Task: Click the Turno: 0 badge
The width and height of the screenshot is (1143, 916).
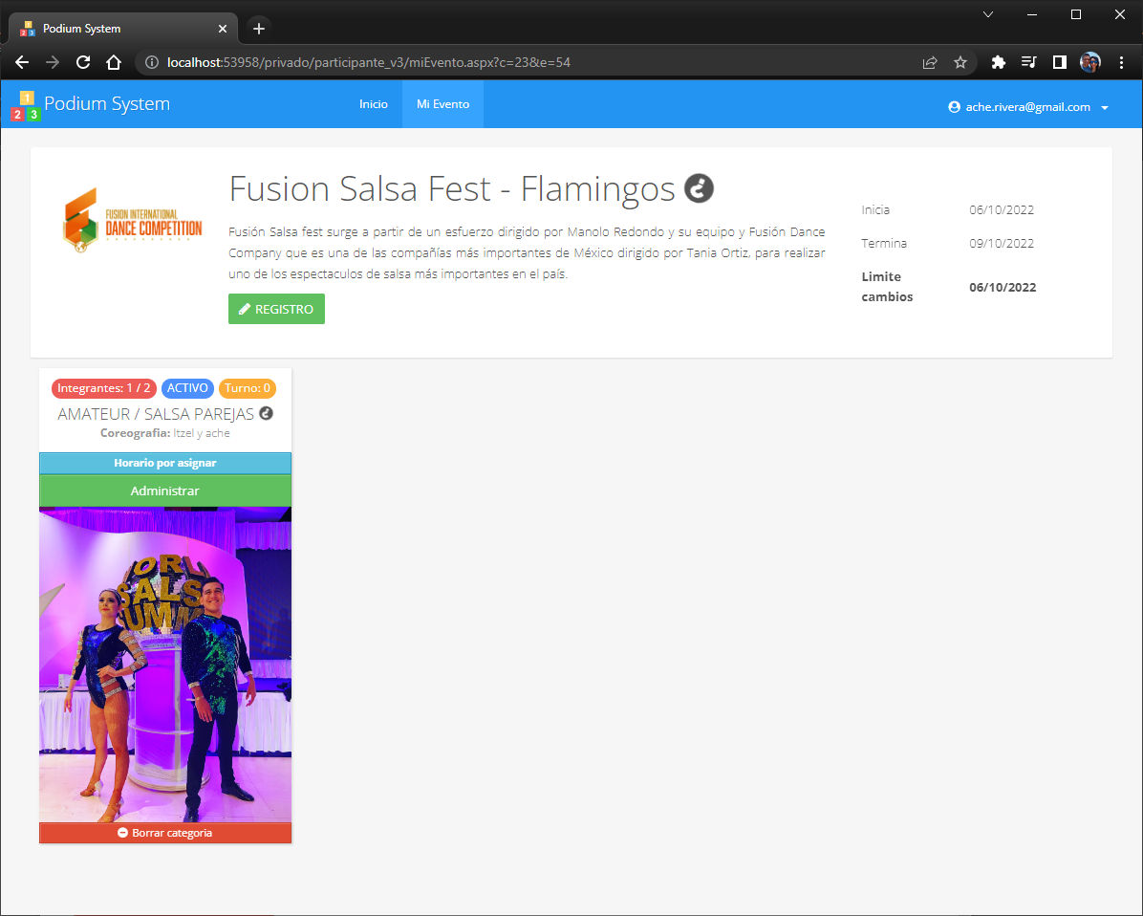Action: [248, 388]
